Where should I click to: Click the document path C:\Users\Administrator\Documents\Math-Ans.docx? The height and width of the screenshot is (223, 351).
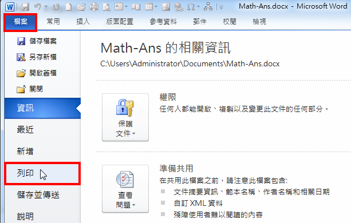pyautogui.click(x=190, y=64)
